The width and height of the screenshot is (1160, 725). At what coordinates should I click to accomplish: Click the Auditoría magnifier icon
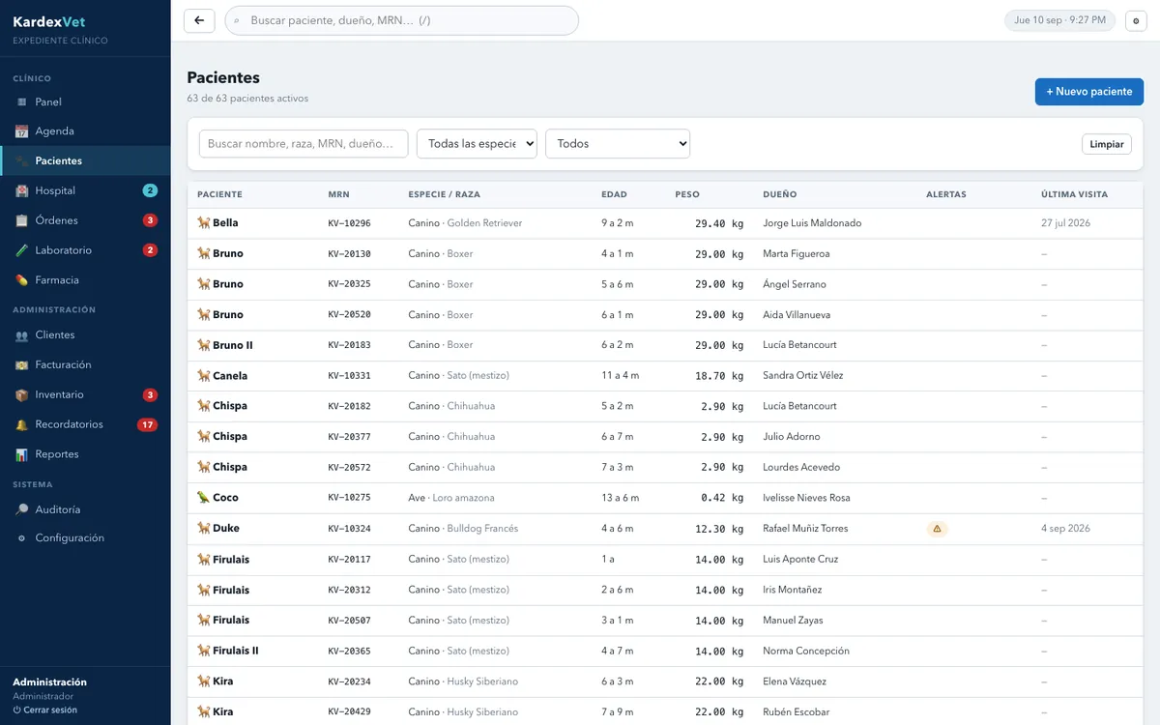[22, 509]
